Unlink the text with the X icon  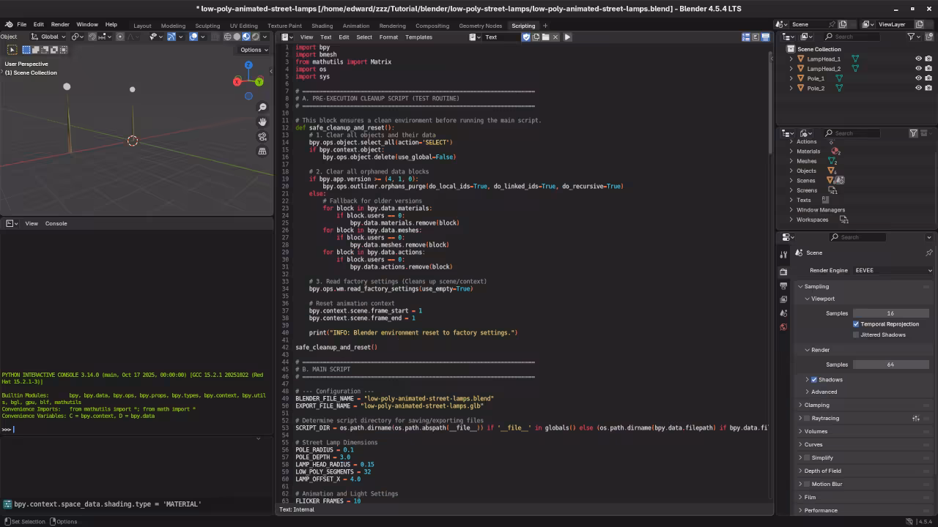555,37
